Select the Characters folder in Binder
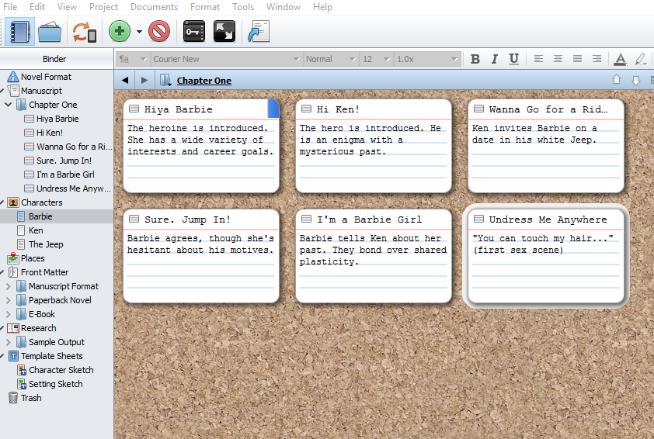The image size is (654, 439). point(42,202)
